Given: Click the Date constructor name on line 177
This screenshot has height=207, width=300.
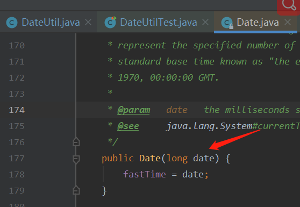Looking at the screenshot, I should 150,159.
